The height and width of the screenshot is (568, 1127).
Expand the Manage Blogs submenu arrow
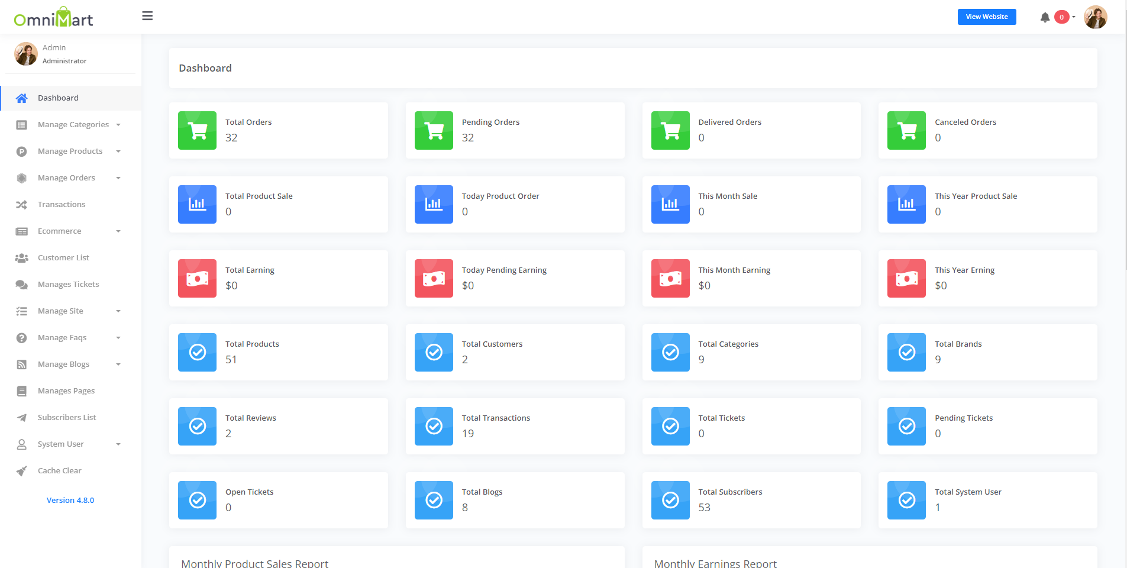pos(118,364)
